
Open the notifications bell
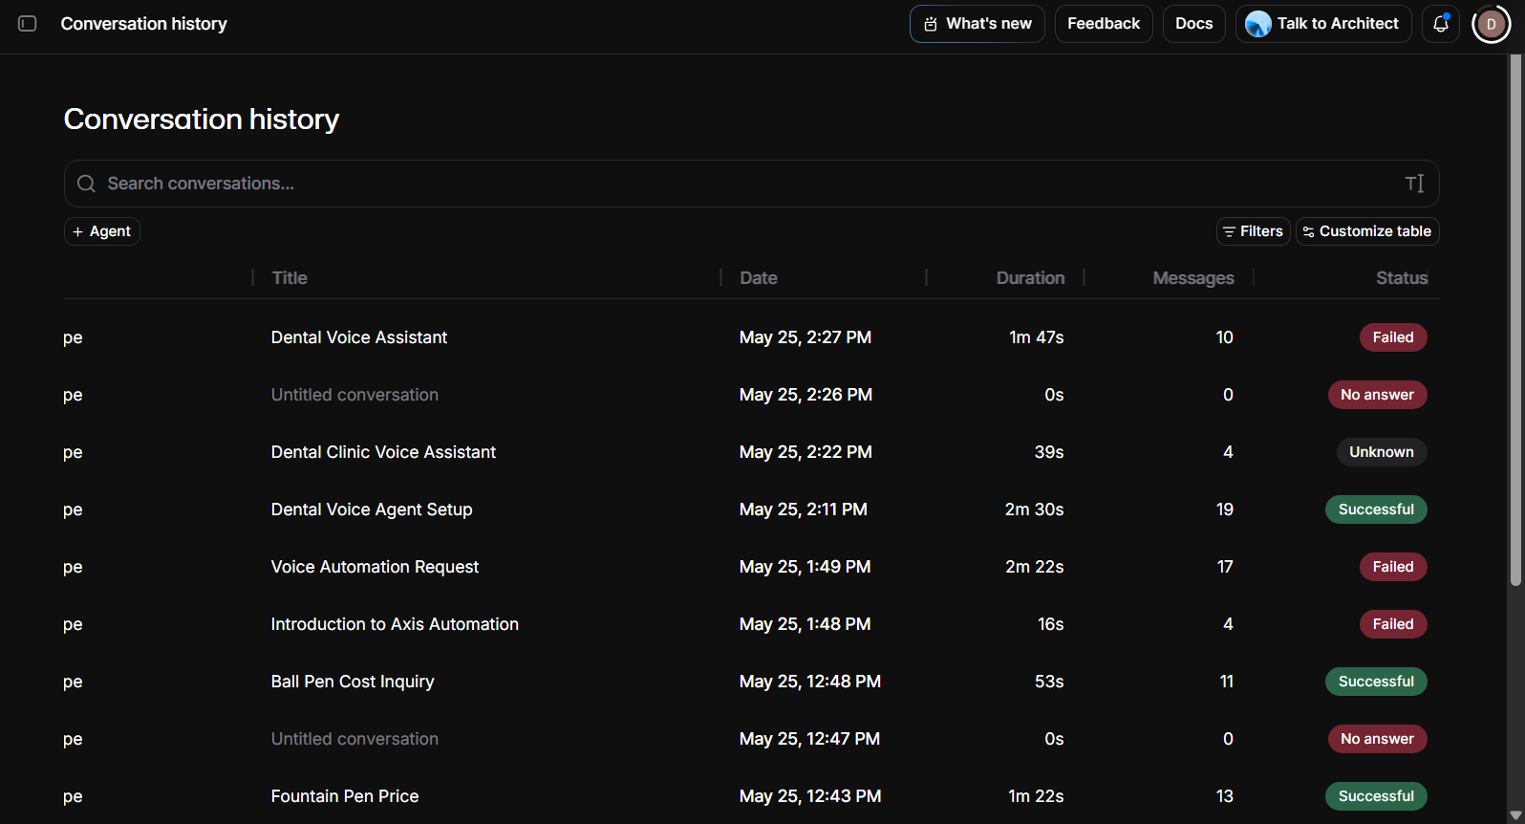[1441, 24]
